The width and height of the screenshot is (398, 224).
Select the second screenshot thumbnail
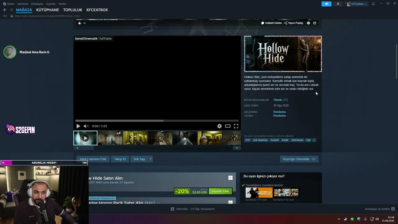pos(110,138)
